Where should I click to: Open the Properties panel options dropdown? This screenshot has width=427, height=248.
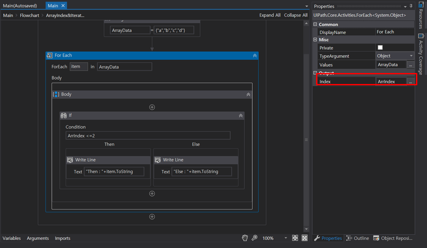coord(405,6)
